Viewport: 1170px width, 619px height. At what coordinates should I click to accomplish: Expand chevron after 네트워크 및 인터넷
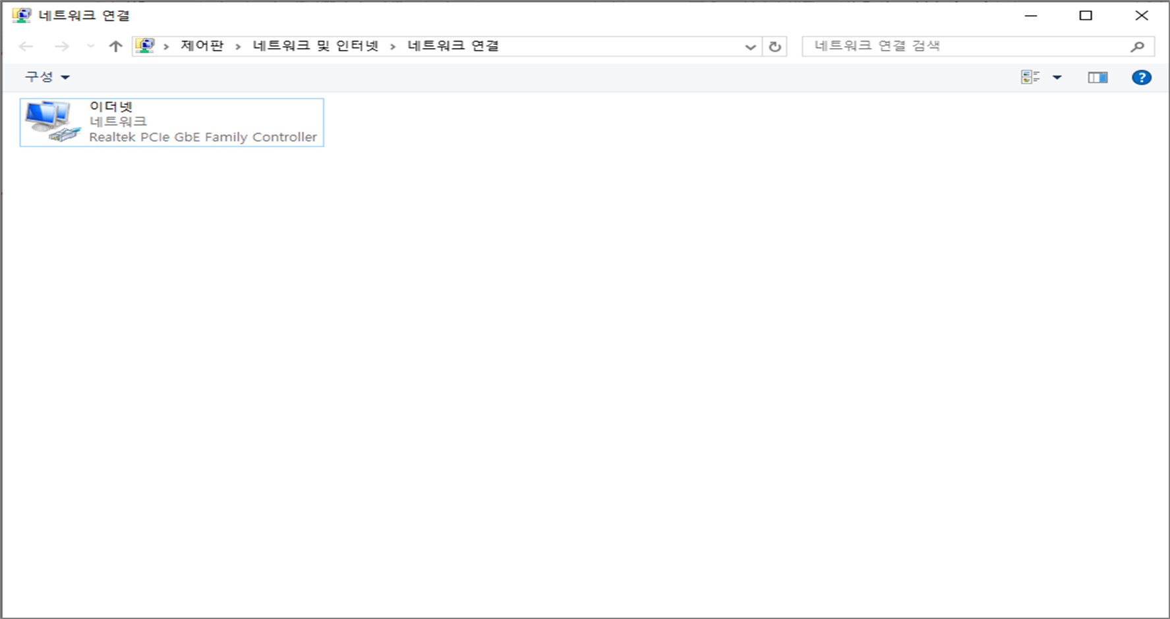(x=393, y=46)
